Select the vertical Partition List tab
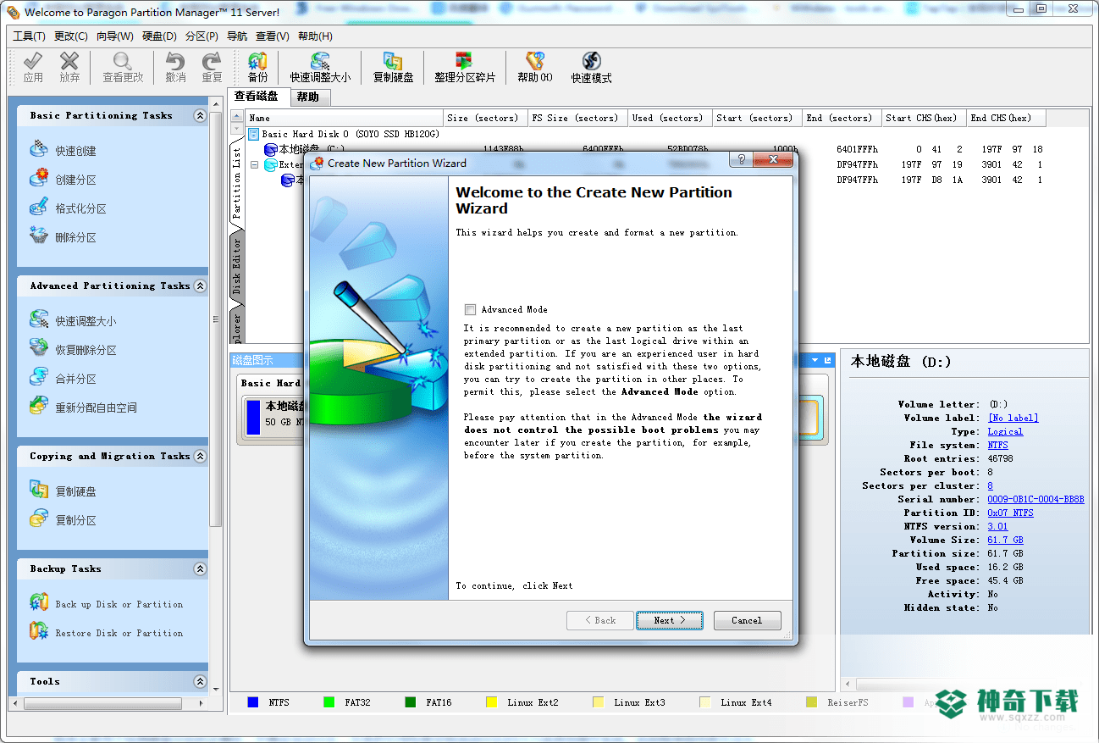1099x743 pixels. [x=236, y=184]
